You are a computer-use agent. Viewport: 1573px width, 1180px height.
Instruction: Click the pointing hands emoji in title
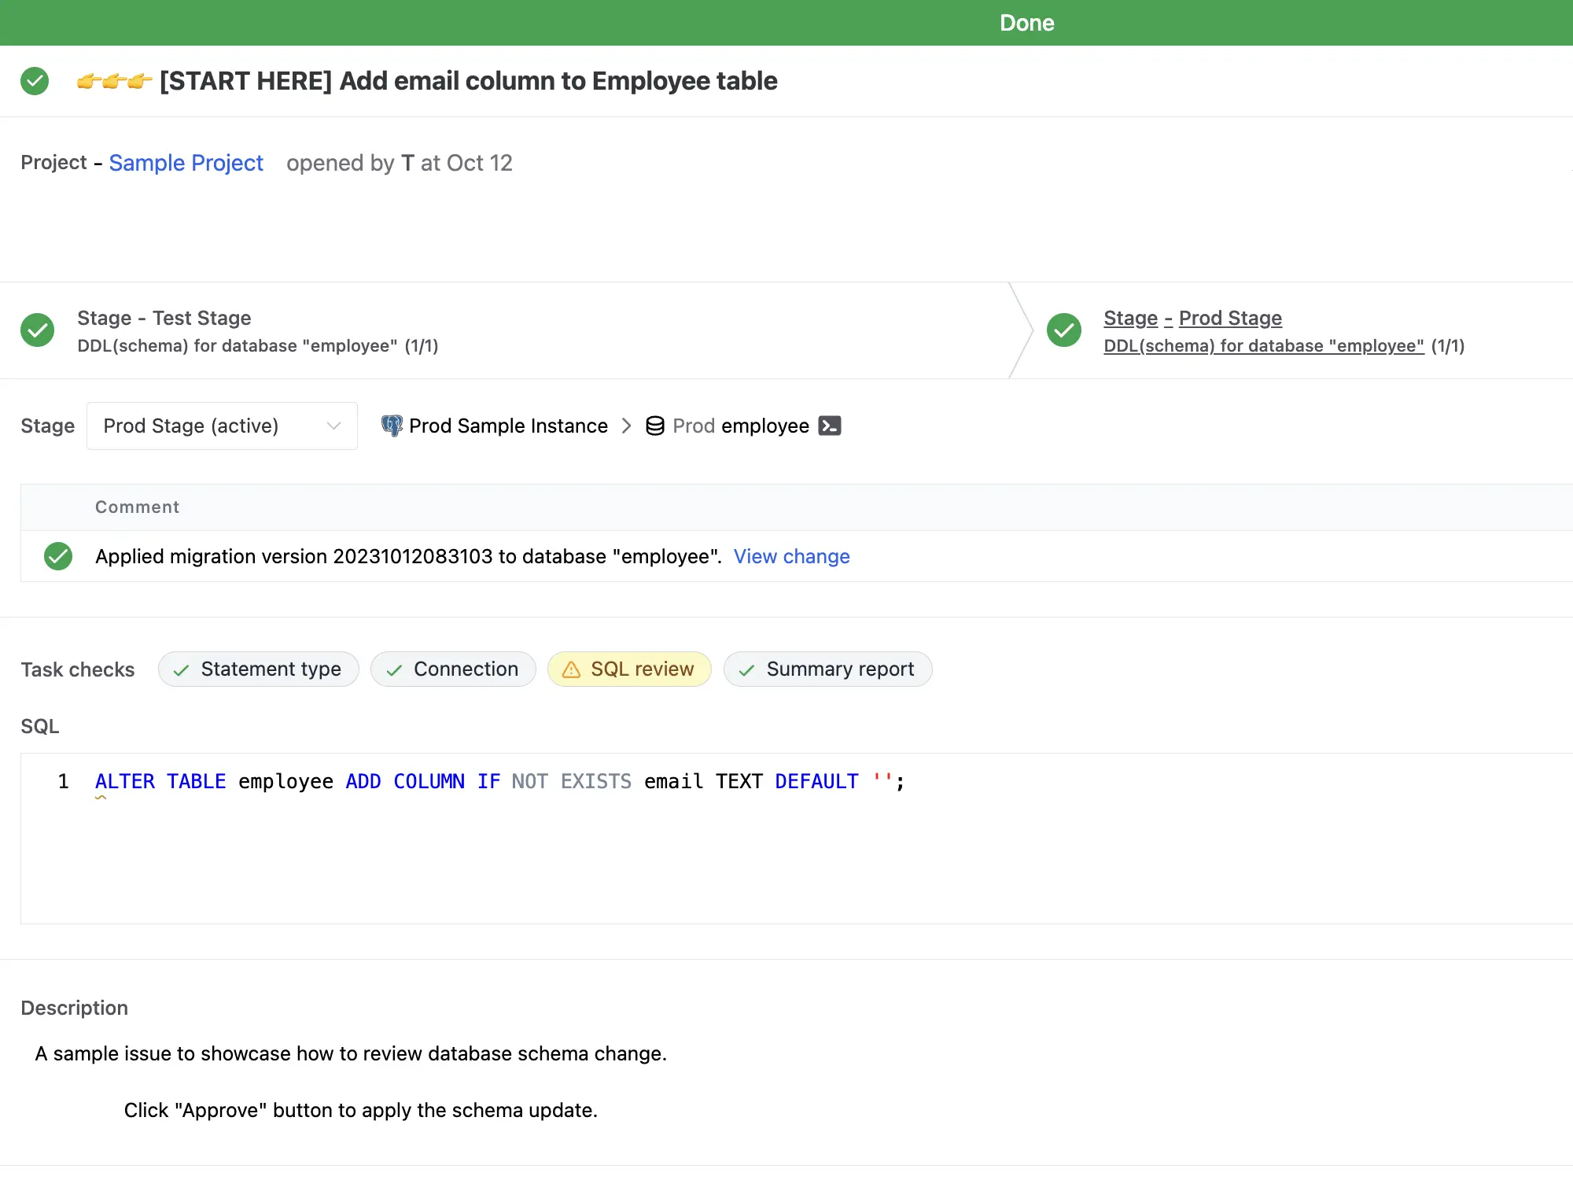pyautogui.click(x=114, y=81)
